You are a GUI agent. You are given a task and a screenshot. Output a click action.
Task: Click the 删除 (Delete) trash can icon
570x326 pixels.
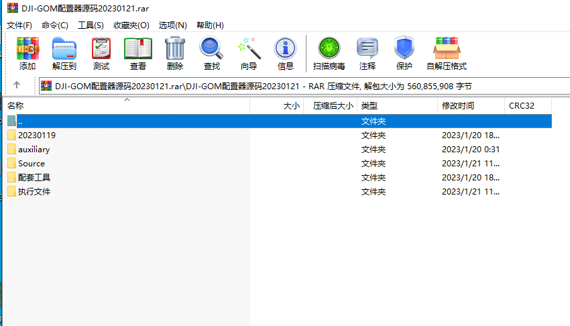(x=175, y=48)
